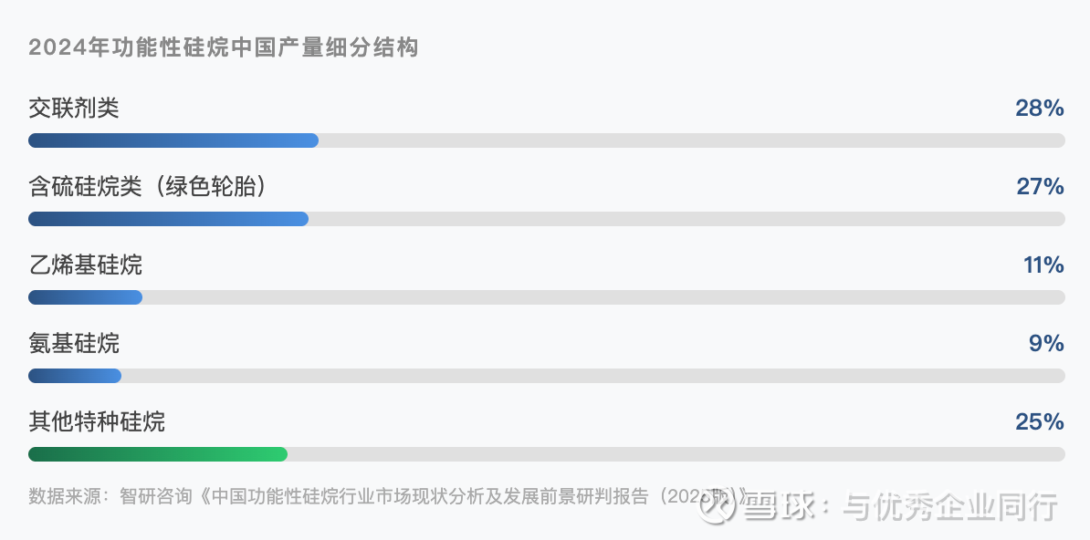Click the 11% percentage value
The width and height of the screenshot is (1090, 540).
tap(1043, 265)
